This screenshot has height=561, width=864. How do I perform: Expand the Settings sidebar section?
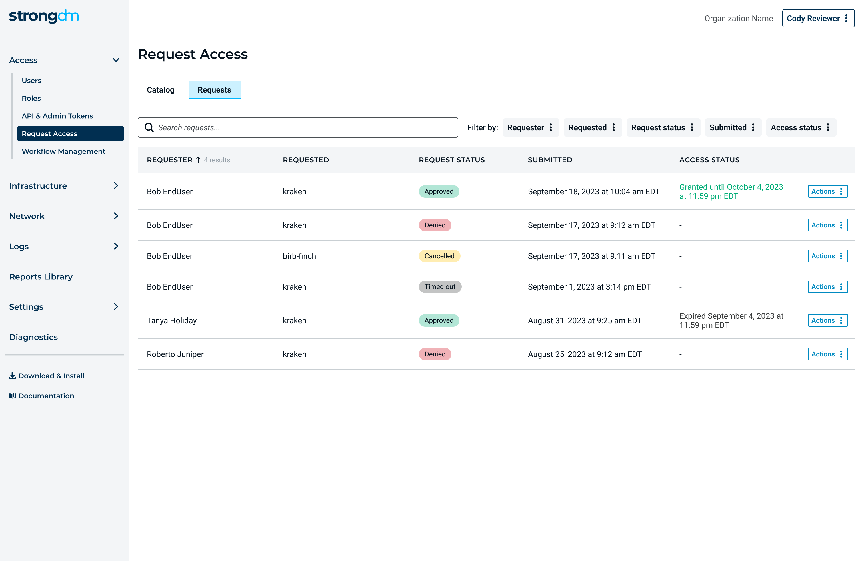coord(116,306)
